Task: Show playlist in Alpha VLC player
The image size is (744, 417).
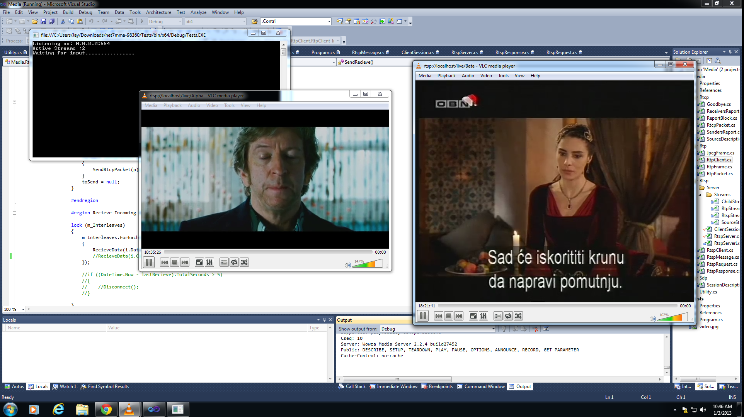Action: click(x=224, y=263)
